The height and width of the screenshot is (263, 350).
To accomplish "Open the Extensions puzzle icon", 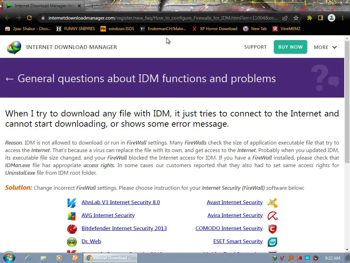I will tap(309, 18).
